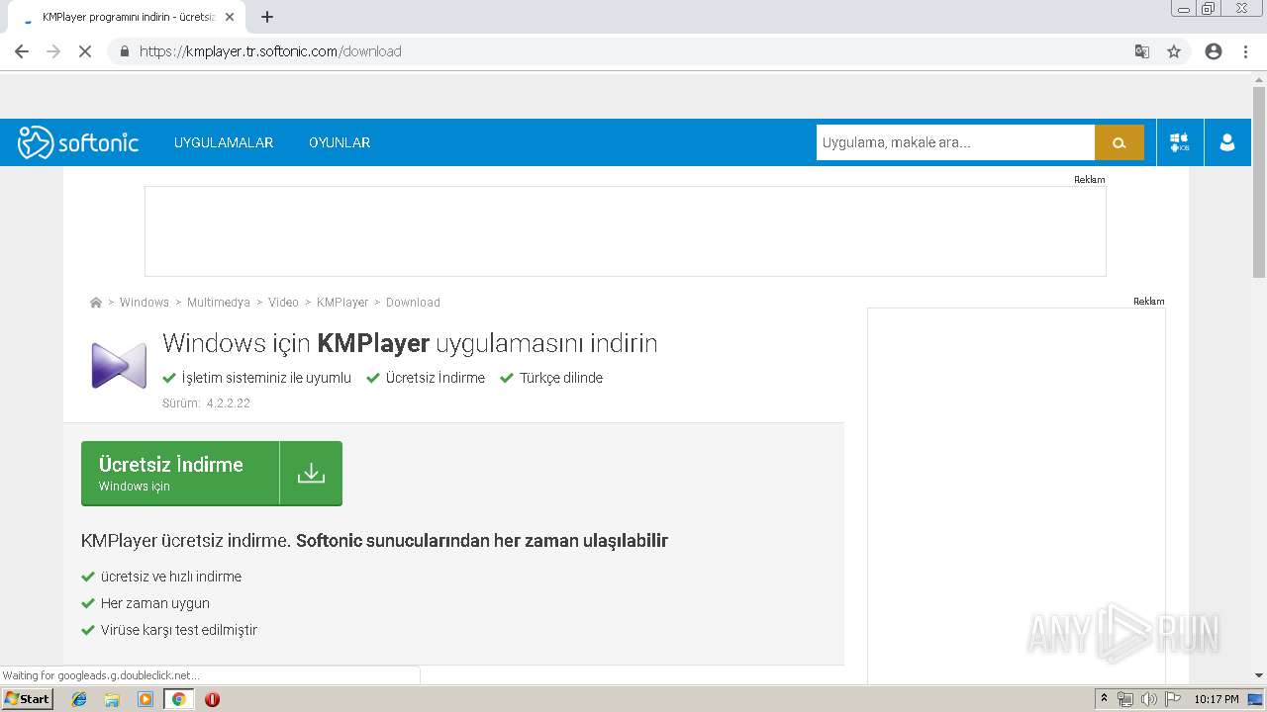
Task: Click the Chrome taskbar icon
Action: pos(178,699)
